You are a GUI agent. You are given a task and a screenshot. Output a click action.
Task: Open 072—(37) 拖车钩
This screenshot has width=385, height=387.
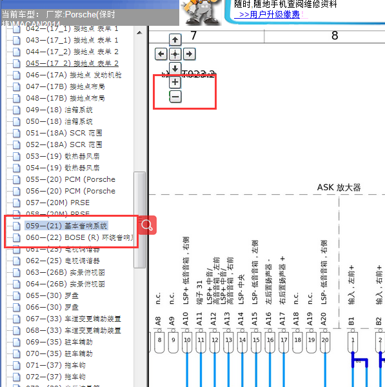click(x=55, y=377)
